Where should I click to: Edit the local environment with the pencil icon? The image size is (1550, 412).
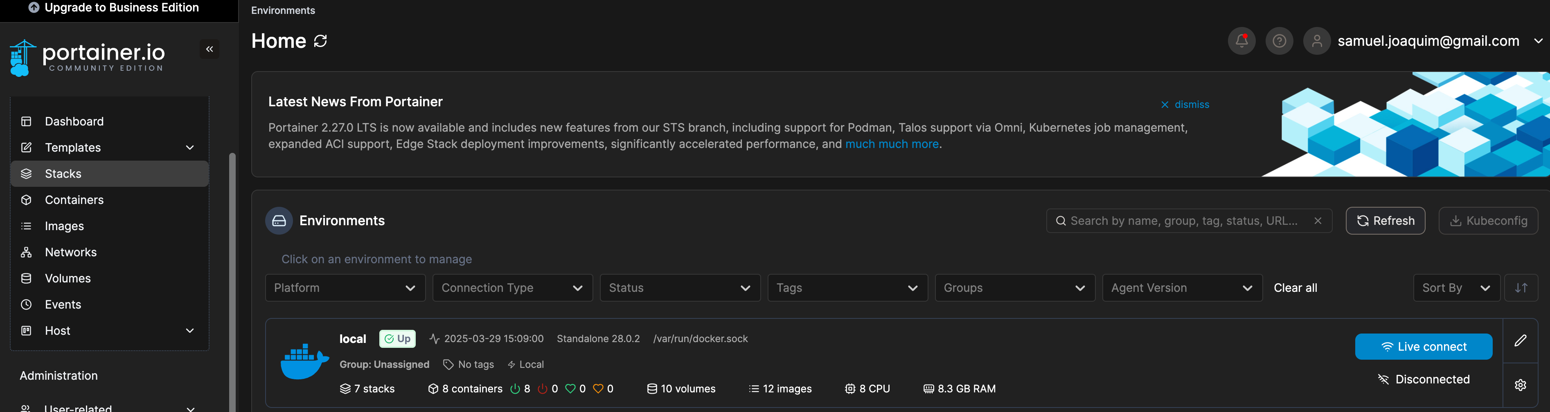click(x=1521, y=341)
